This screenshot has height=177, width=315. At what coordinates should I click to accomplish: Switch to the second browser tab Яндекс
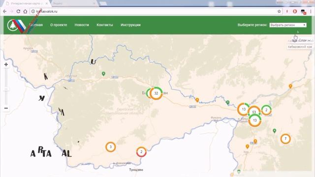point(73,3)
